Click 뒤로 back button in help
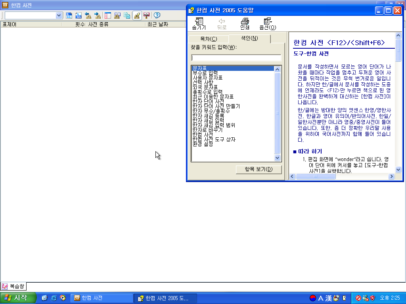 tap(222, 24)
